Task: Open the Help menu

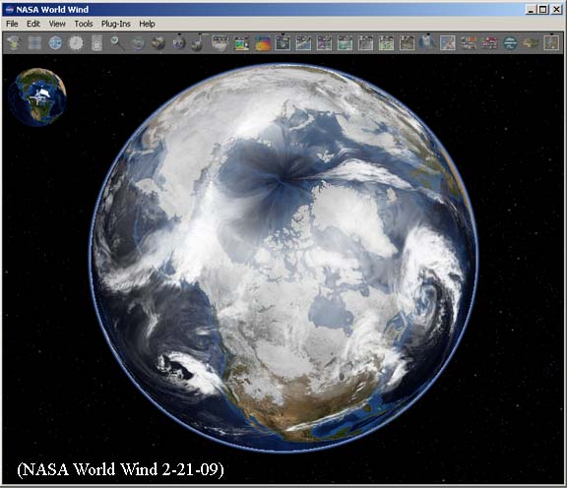Action: pyautogui.click(x=148, y=24)
